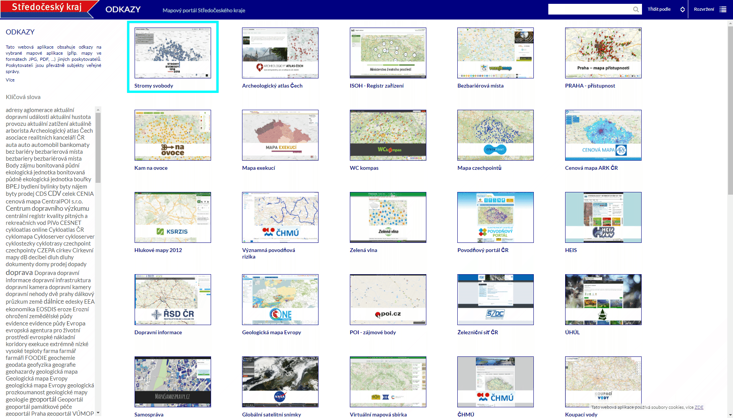Viewport: 733px width, 418px height.
Task: Open the Samospráva map thumbnail
Action: coord(172,382)
